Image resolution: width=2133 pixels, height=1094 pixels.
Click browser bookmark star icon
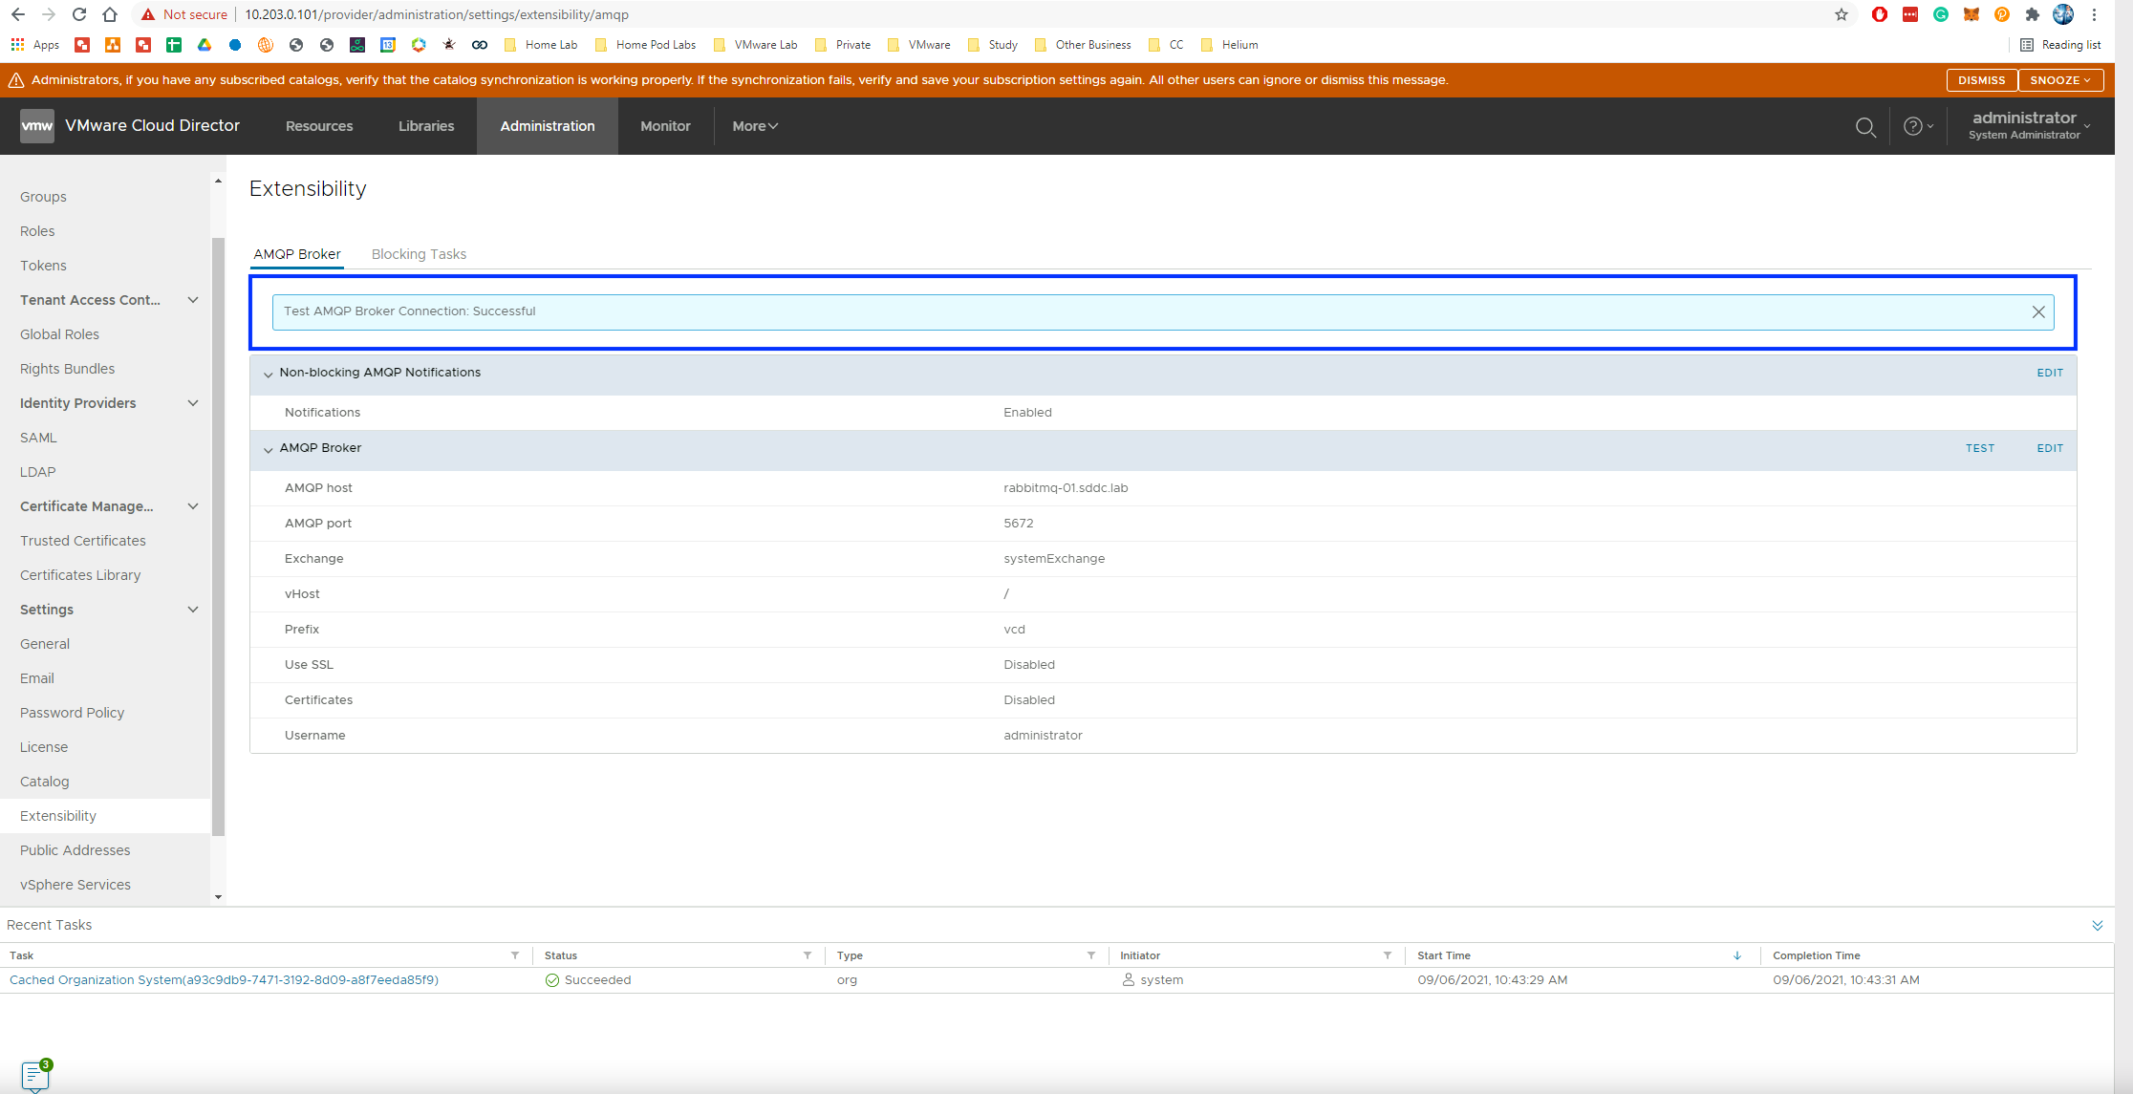click(1841, 14)
